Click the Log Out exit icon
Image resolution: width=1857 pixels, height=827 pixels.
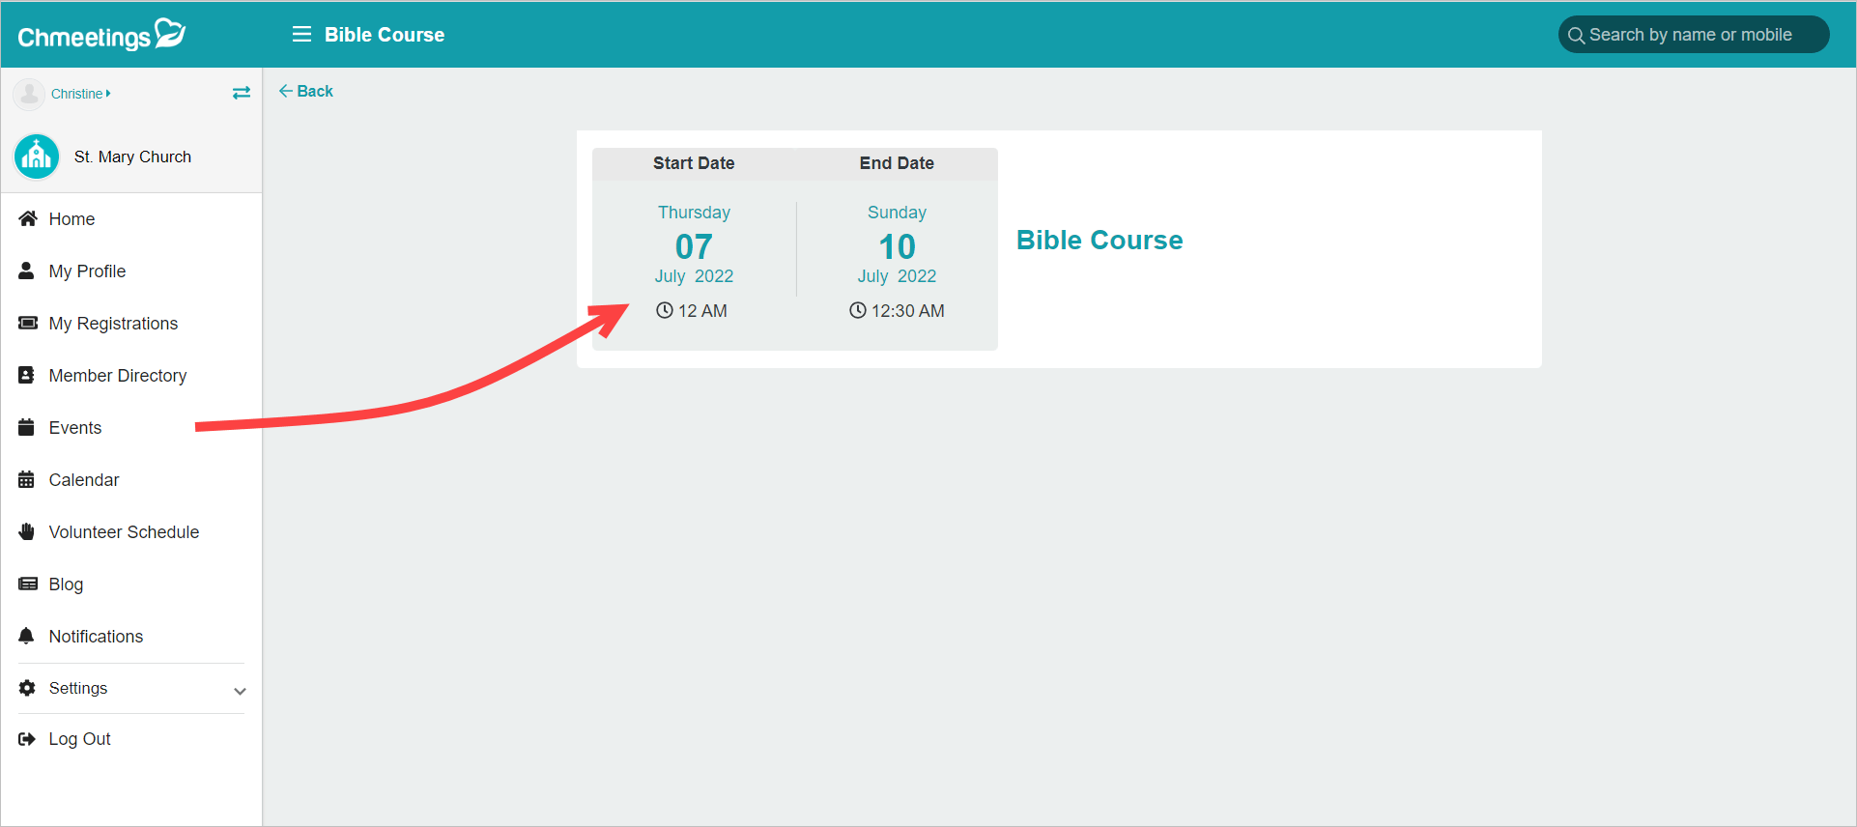point(27,739)
